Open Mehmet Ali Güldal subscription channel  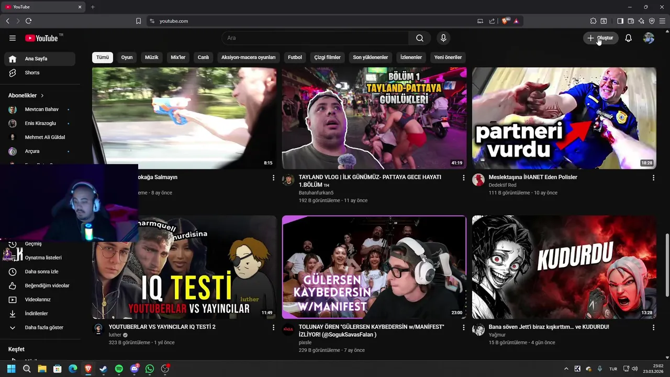tap(40, 137)
